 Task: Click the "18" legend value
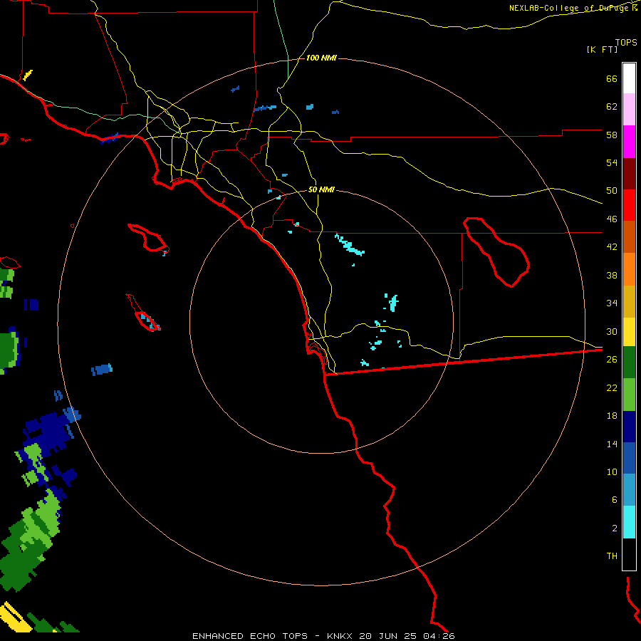(612, 416)
